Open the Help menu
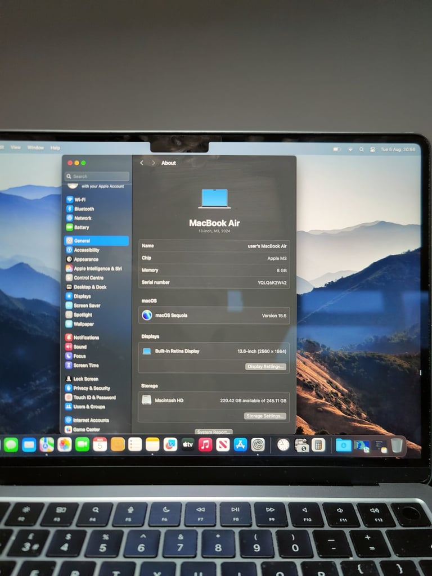 [x=55, y=148]
